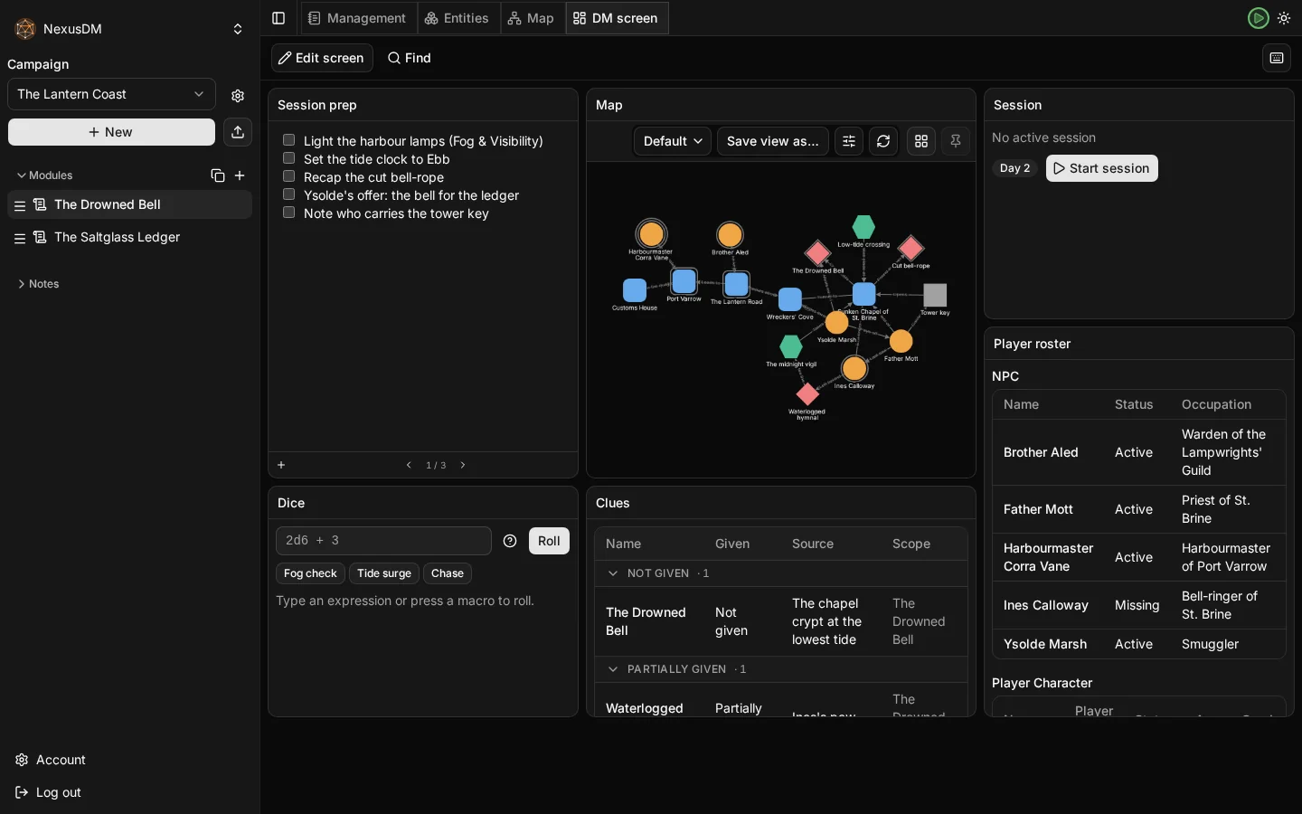Screen dimensions: 1302x814
Task: Click the copy modules icon
Action: tap(218, 175)
